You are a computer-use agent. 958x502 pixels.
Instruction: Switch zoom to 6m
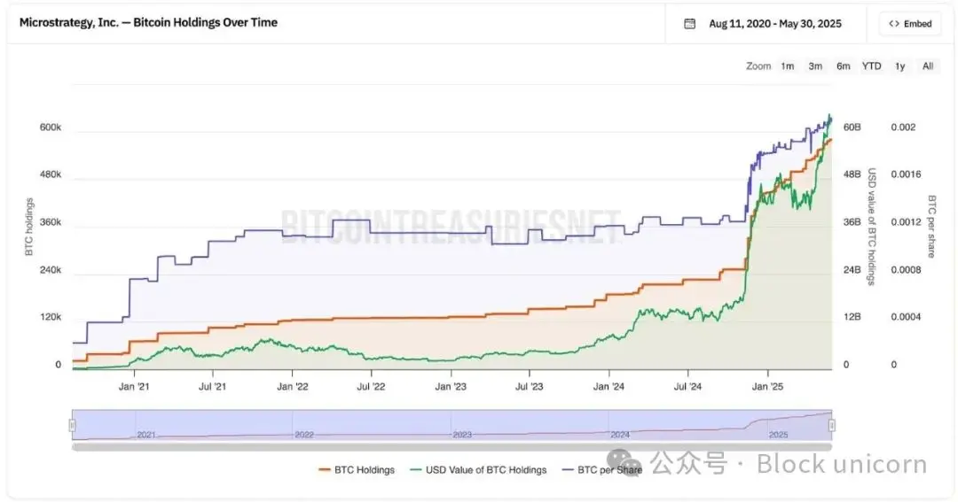(843, 66)
